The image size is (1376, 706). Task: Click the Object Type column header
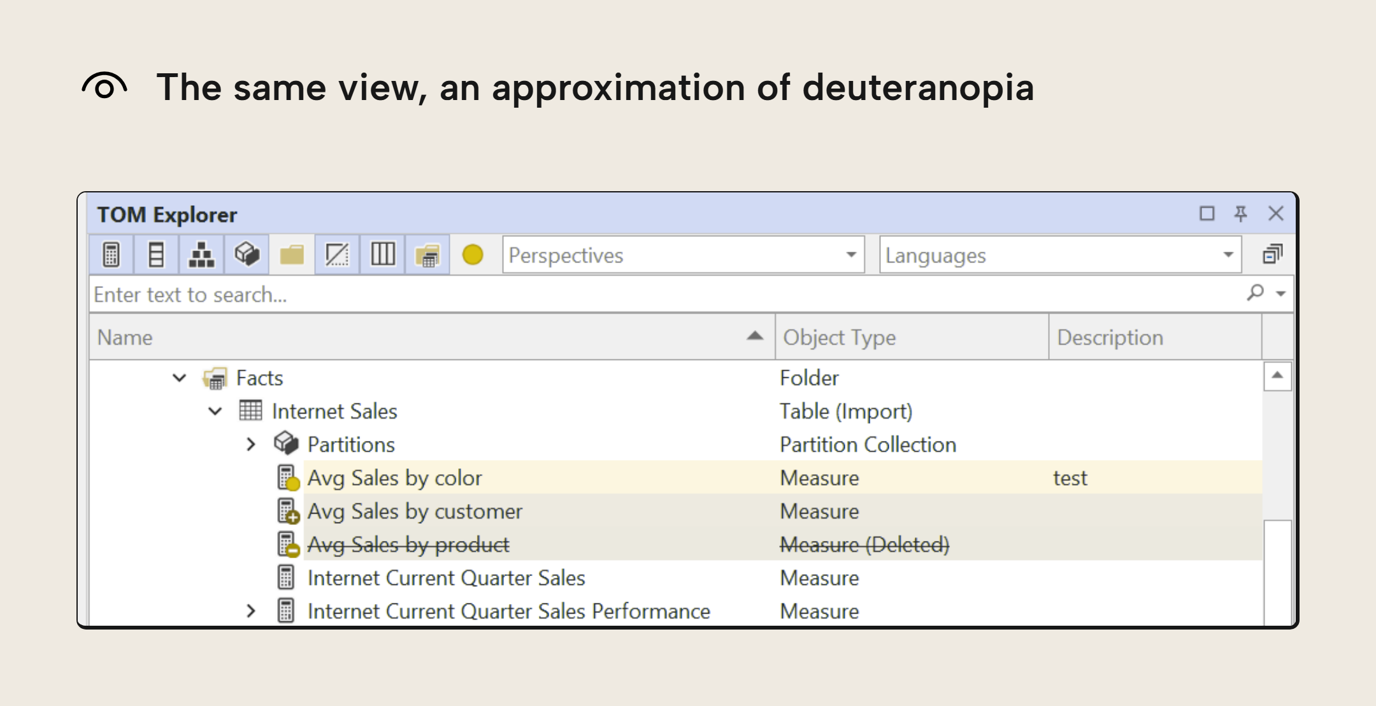pyautogui.click(x=912, y=337)
